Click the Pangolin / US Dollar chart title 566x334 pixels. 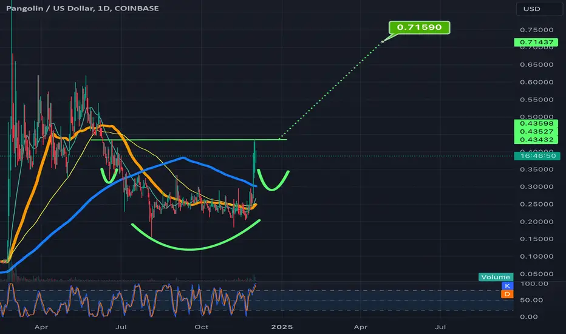click(x=83, y=8)
